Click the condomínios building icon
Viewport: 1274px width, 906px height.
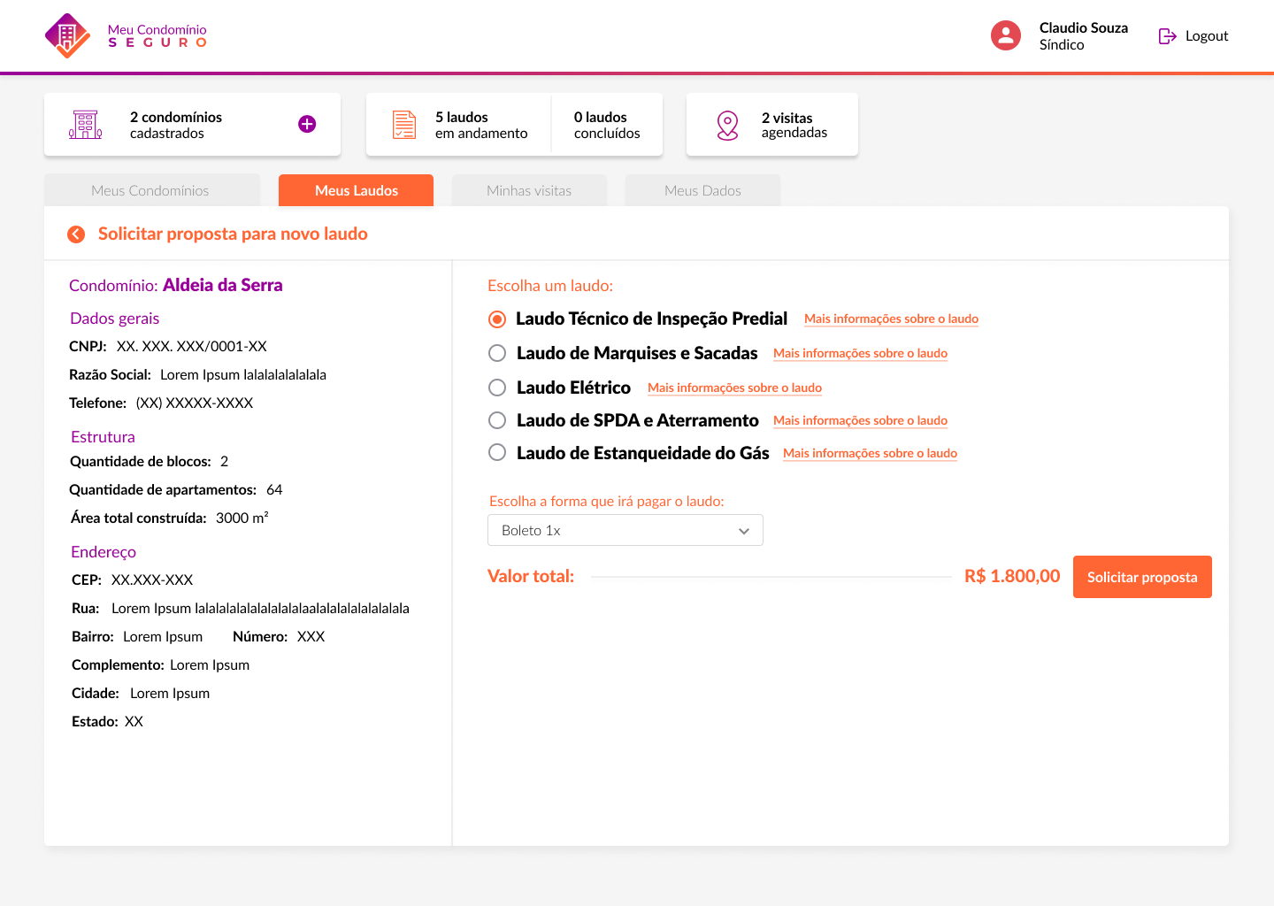86,125
